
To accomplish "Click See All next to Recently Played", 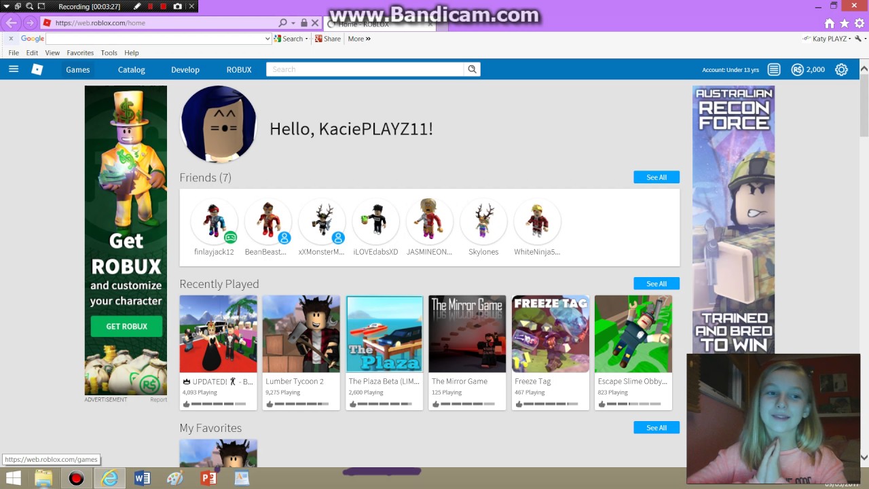I will 657,284.
